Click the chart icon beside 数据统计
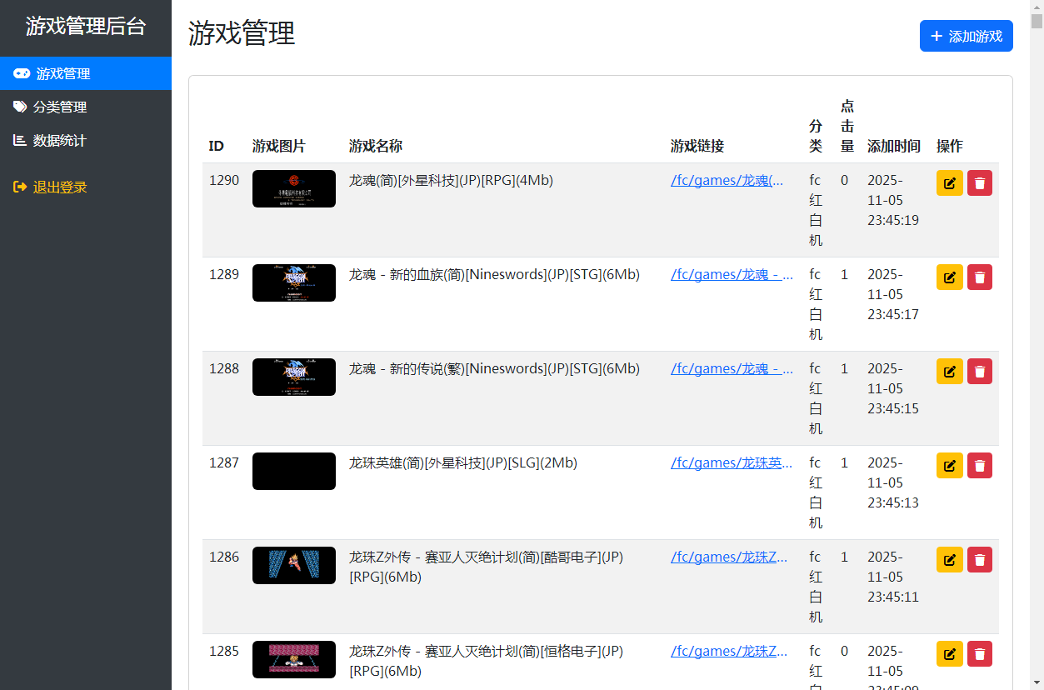Screen dimensions: 1044x690 (x=18, y=140)
